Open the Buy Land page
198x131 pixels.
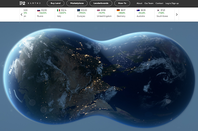tap(55, 3)
